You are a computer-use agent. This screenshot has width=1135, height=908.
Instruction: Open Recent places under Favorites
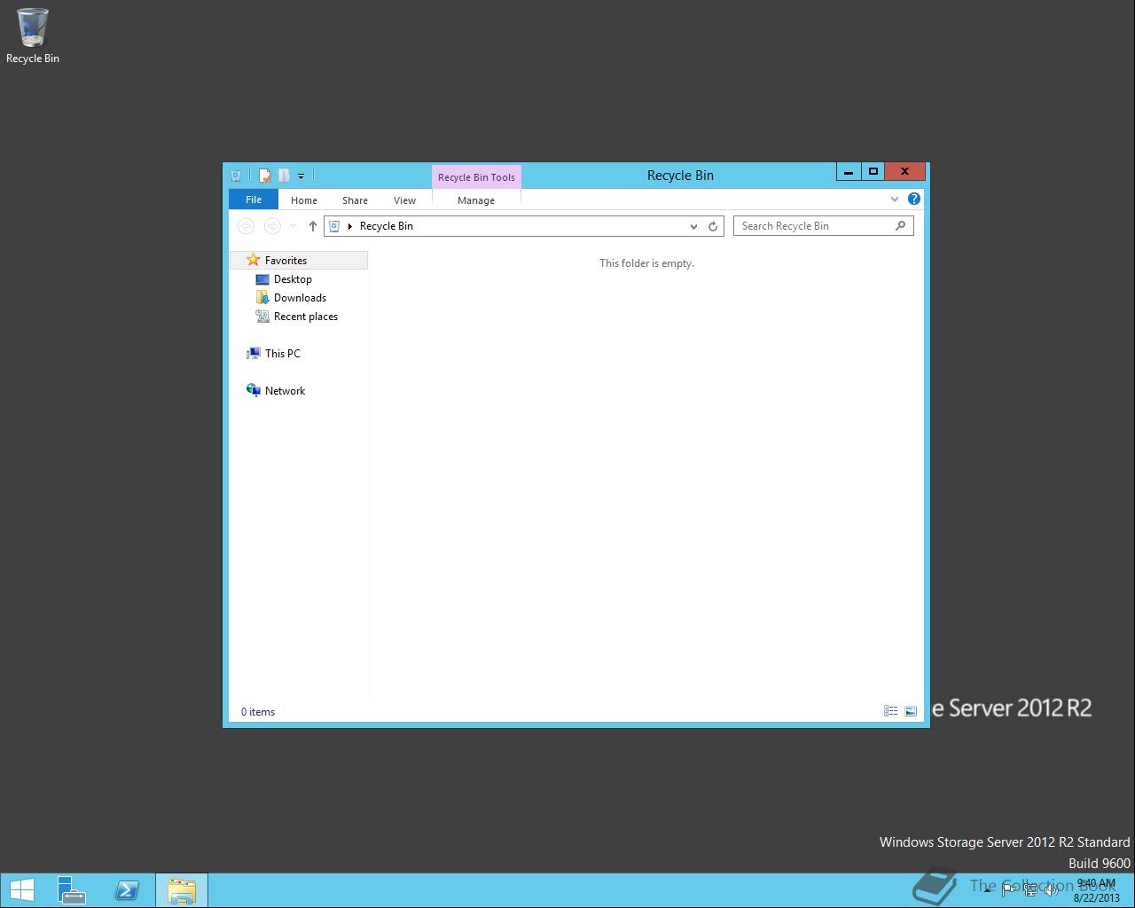coord(306,317)
